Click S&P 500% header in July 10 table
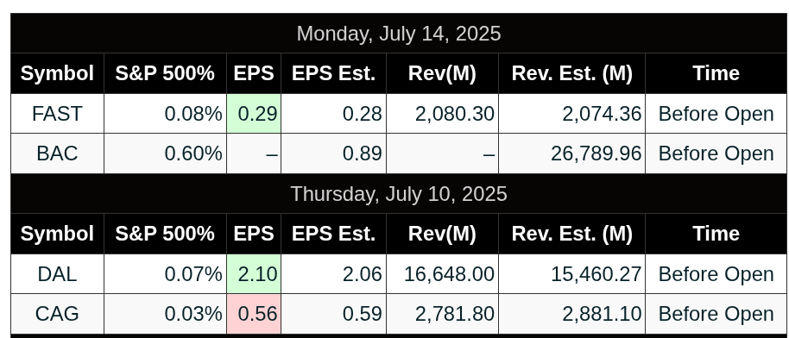789x338 pixels. [x=165, y=234]
